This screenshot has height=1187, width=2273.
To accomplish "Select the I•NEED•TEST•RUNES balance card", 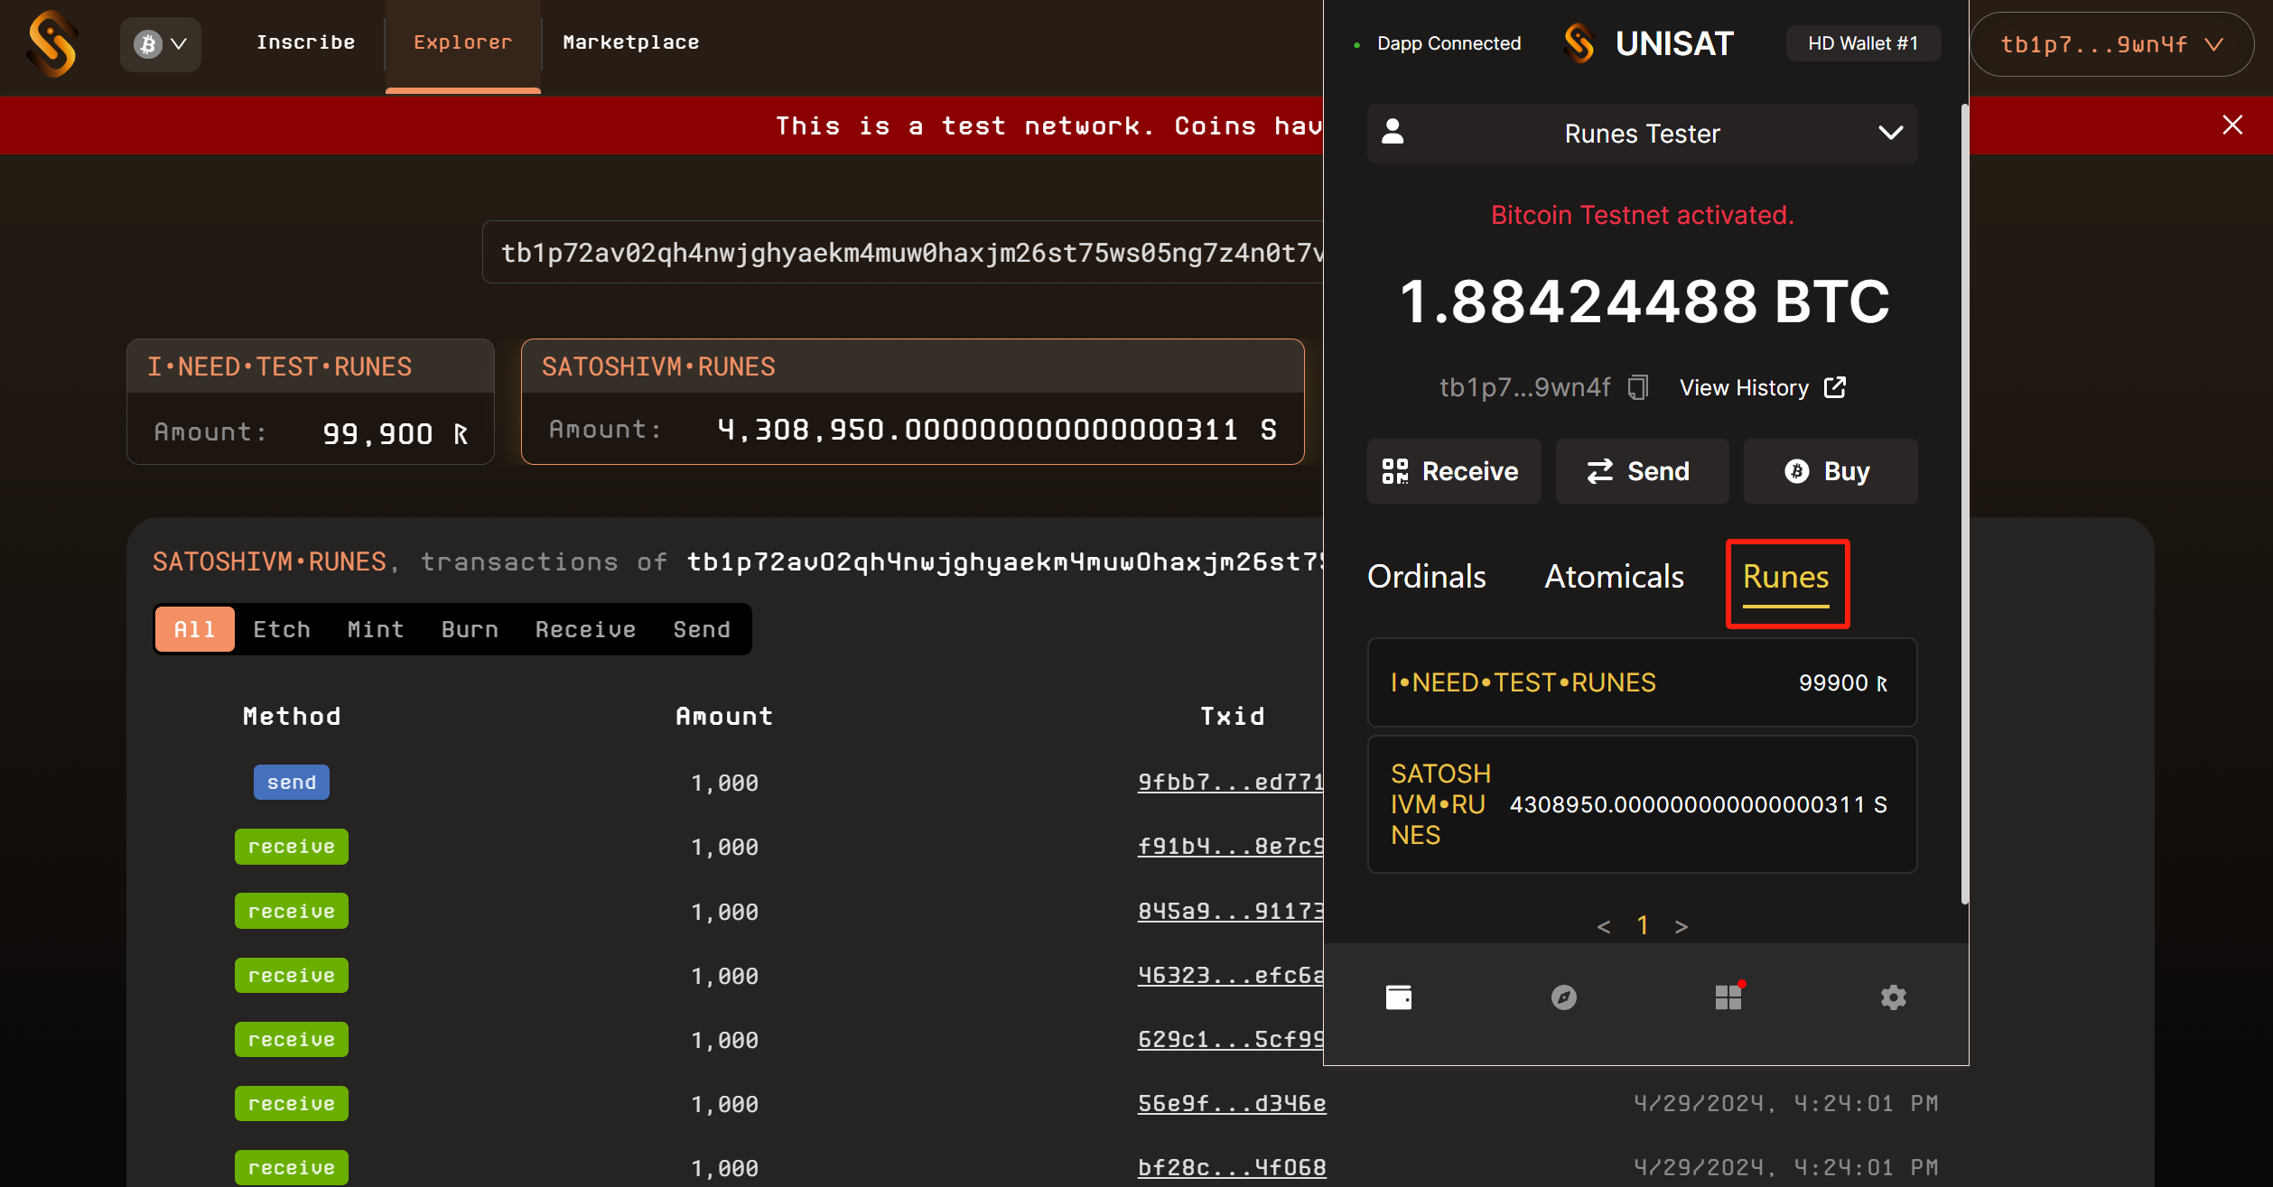I will pos(311,402).
